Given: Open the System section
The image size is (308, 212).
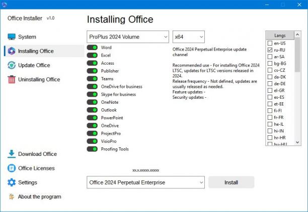Looking at the screenshot, I should [27, 37].
